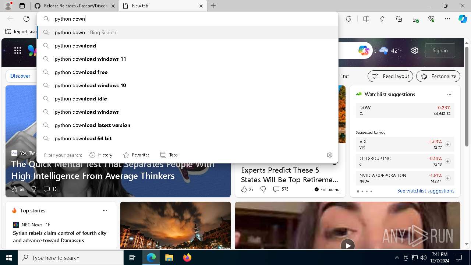Select the New tab tab
The width and height of the screenshot is (471, 265).
click(x=163, y=6)
